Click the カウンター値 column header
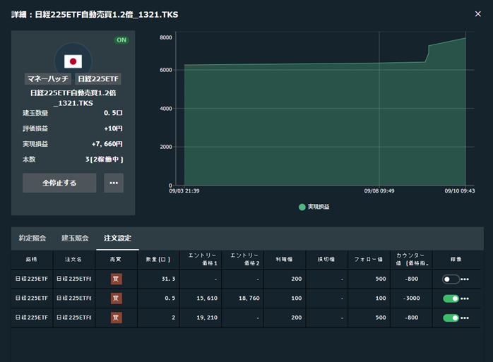493x362 pixels. point(410,259)
